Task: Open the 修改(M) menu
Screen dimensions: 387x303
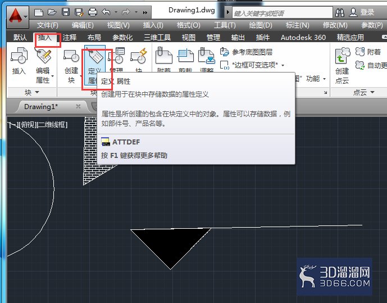Action: click(x=335, y=25)
